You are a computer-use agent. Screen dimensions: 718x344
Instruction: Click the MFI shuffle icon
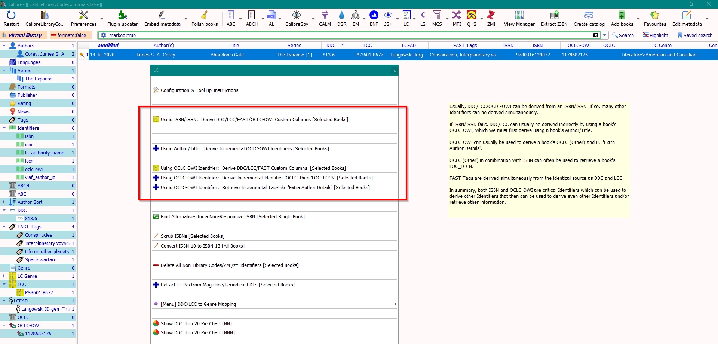point(457,15)
